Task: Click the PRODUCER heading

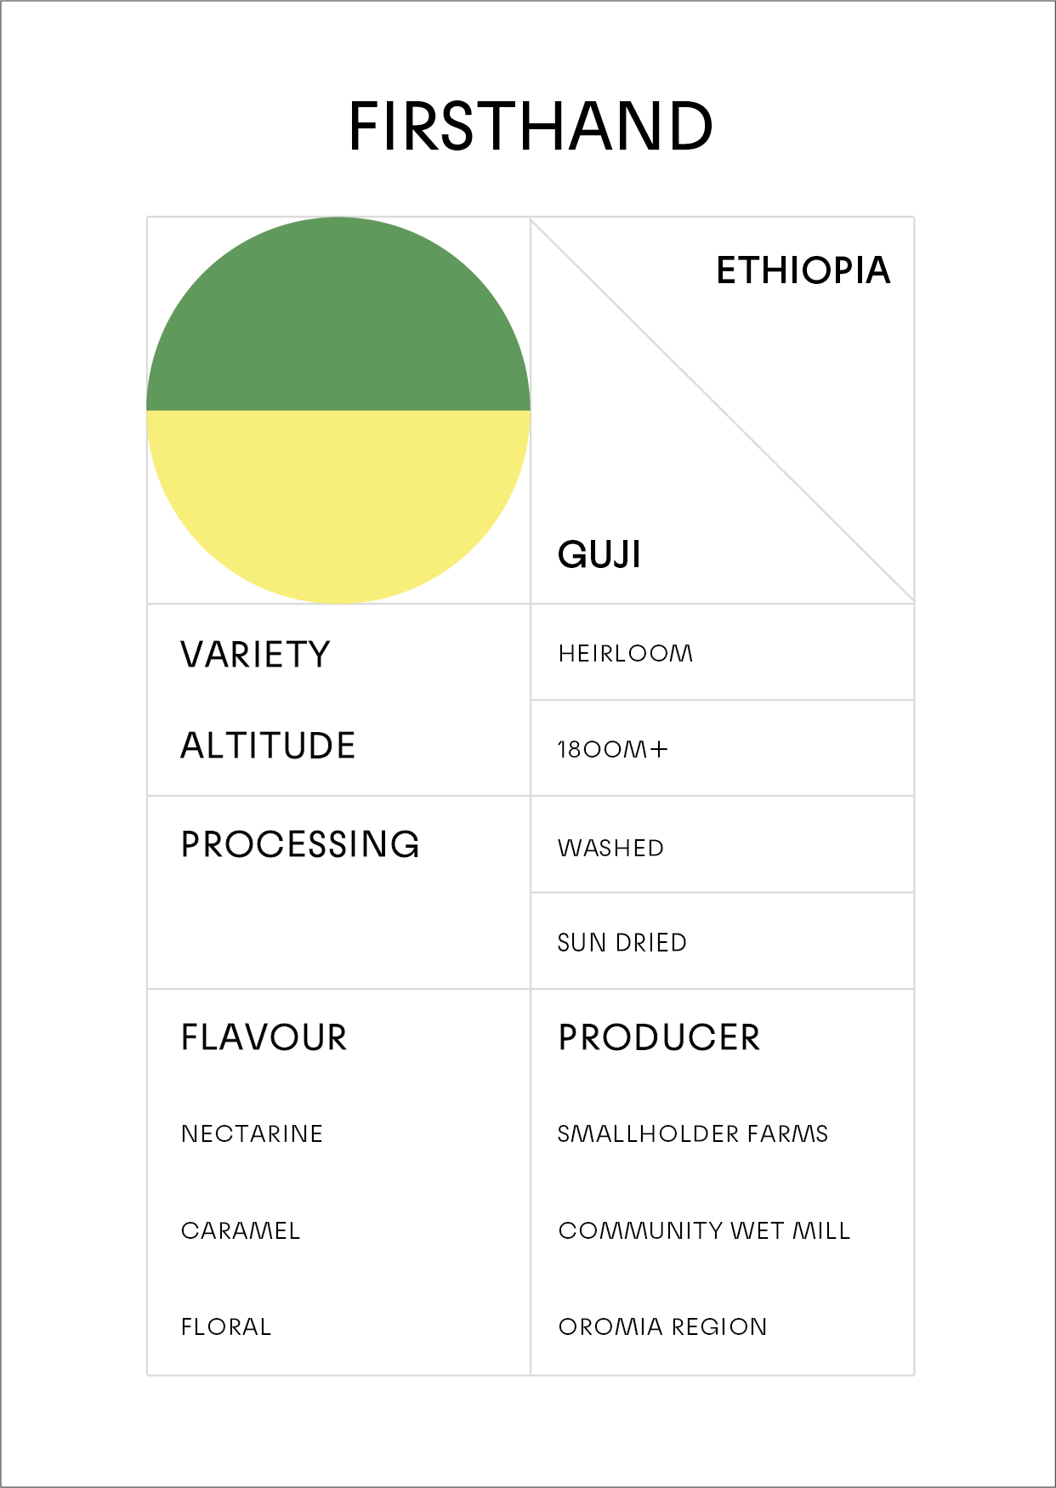Action: (659, 1037)
